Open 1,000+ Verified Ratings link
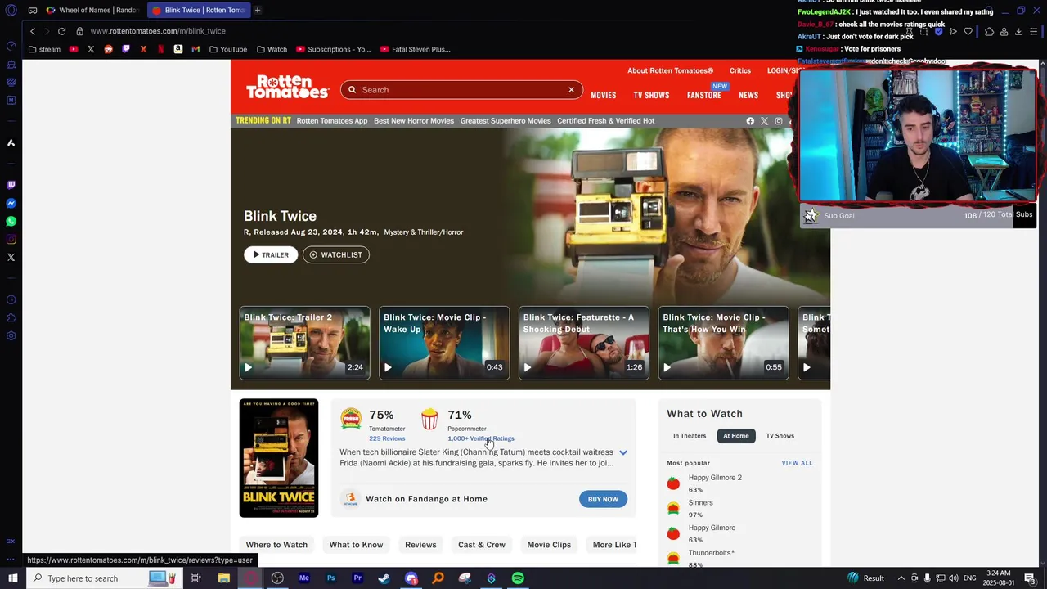 coord(481,438)
